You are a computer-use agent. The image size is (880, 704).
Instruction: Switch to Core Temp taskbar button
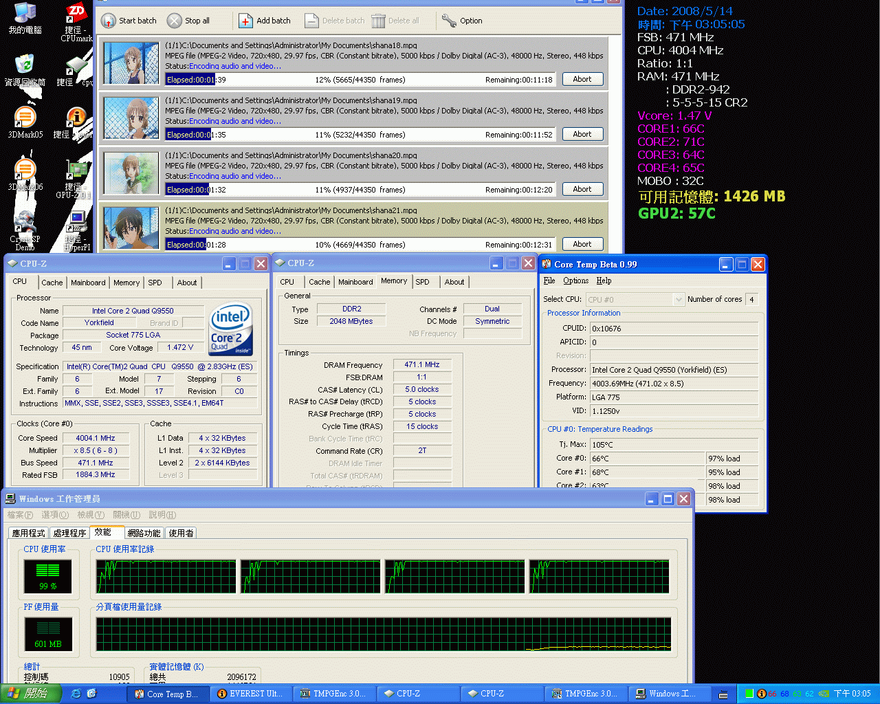[x=169, y=694]
